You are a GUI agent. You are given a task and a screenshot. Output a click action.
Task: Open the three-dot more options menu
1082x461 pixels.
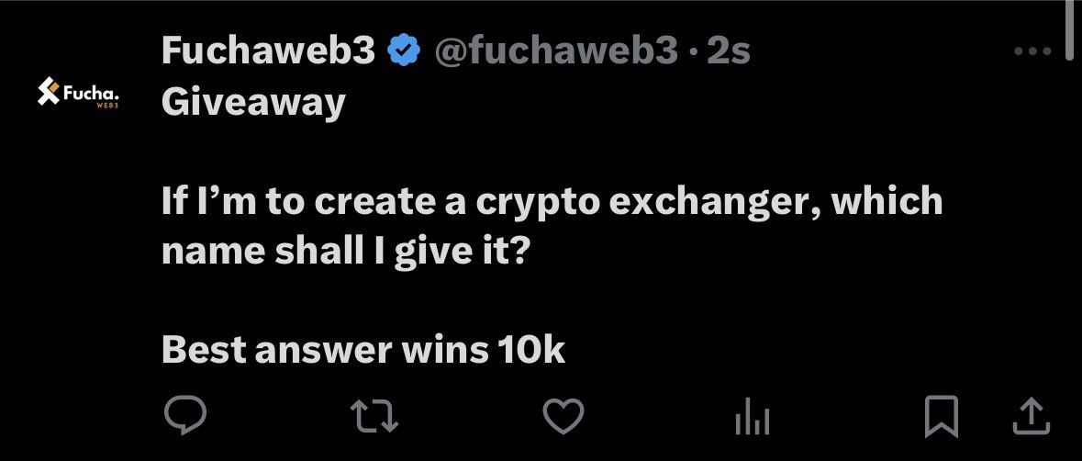(x=1031, y=52)
